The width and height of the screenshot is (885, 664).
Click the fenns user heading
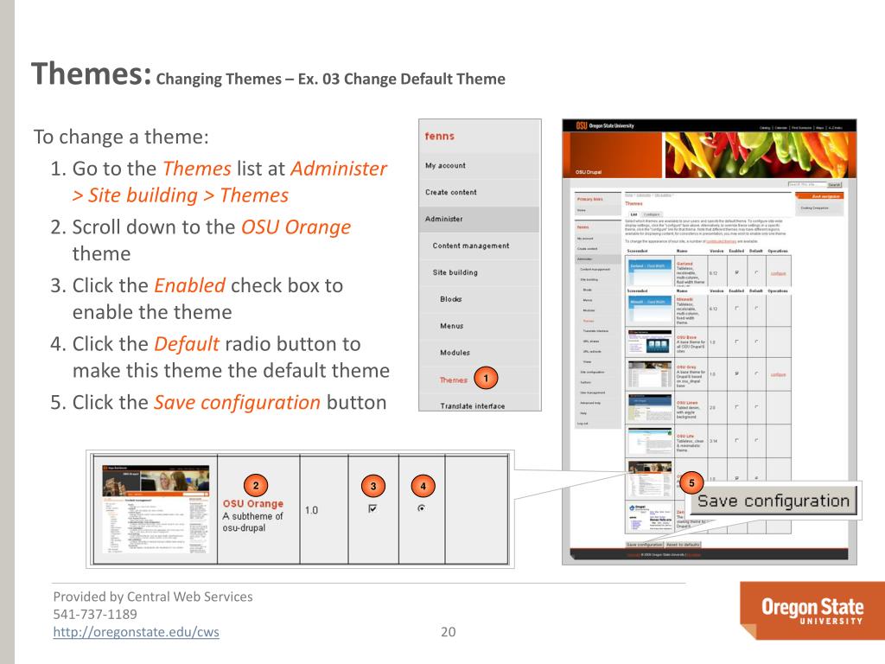(440, 136)
